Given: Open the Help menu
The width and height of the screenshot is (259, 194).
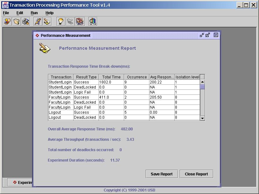Looking at the screenshot, I should coord(49,13).
